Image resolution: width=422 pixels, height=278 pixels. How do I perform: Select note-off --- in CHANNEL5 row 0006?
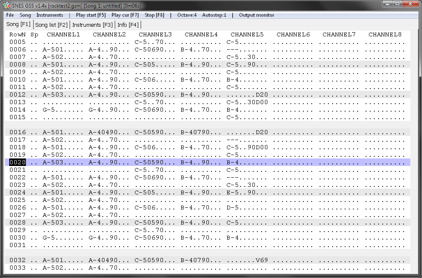[x=233, y=50]
